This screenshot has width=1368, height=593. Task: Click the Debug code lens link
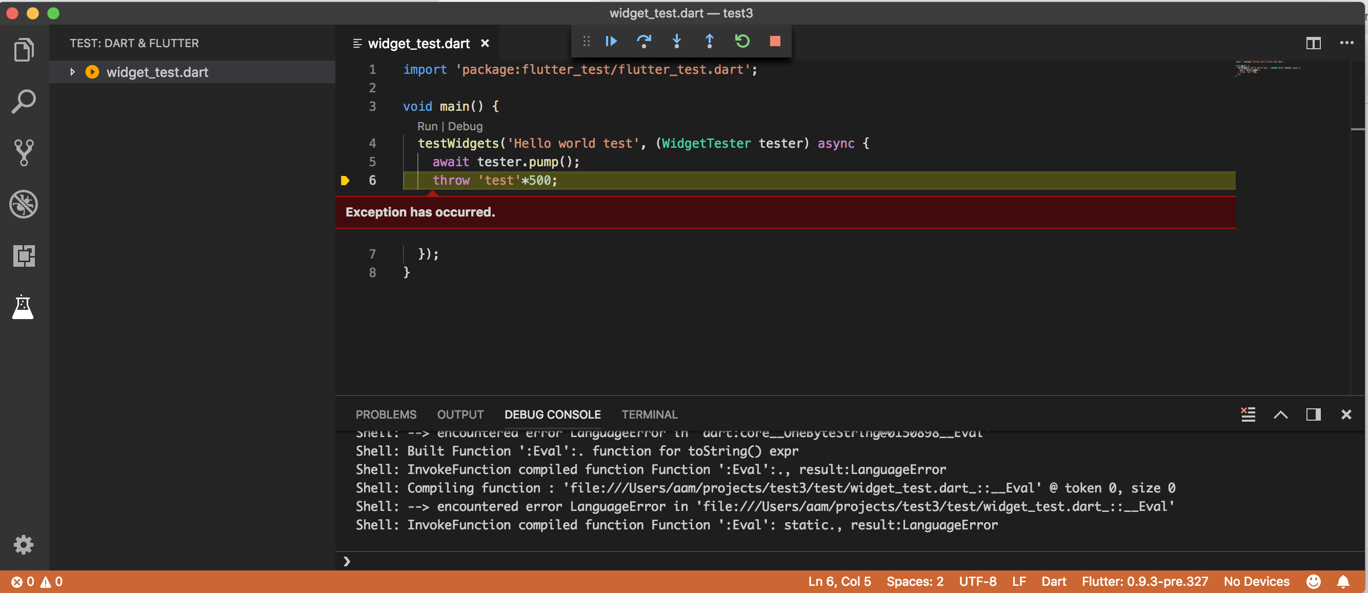(465, 127)
